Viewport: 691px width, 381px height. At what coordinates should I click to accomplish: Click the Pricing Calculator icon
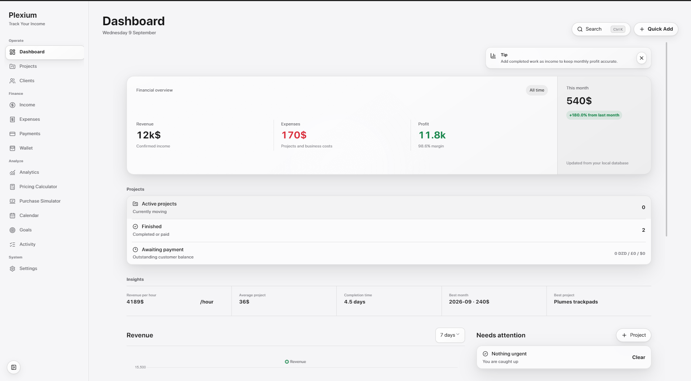coord(13,187)
